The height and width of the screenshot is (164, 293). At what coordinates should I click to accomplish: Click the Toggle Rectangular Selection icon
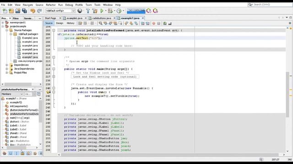pyautogui.click(x=120, y=23)
